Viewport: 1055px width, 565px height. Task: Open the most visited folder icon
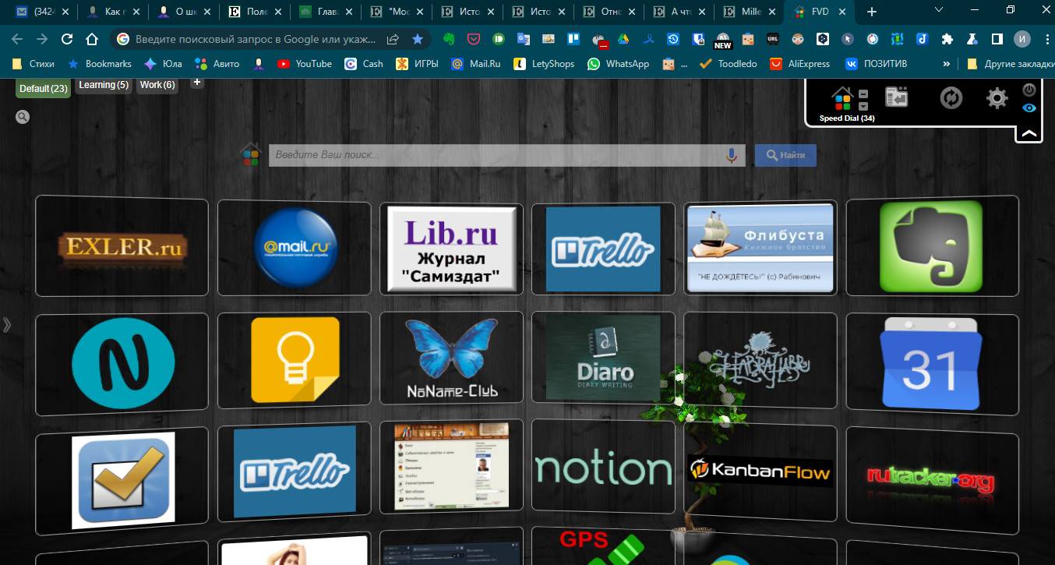[897, 97]
